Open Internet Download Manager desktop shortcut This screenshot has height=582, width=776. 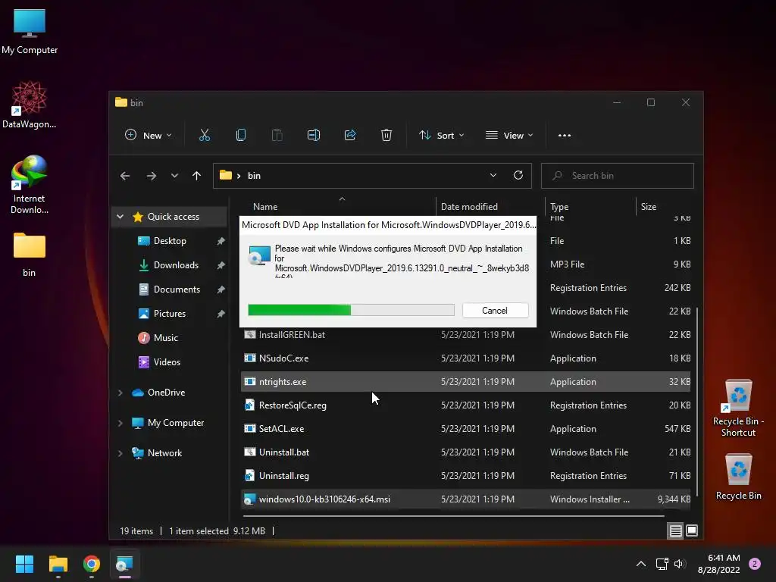(30, 185)
